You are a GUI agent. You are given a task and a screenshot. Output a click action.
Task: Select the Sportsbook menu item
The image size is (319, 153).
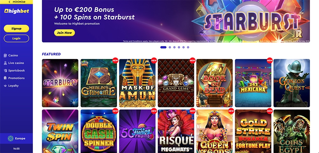click(14, 70)
